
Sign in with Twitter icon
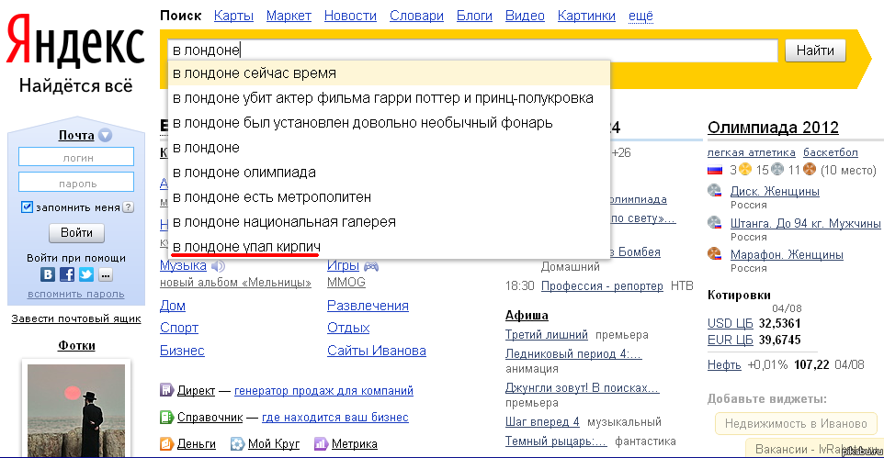point(86,274)
